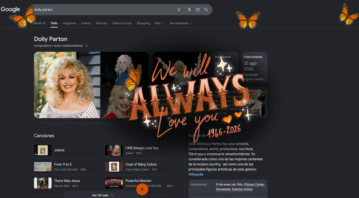
Task: Open the Pittman Center link
Action: pos(254,185)
